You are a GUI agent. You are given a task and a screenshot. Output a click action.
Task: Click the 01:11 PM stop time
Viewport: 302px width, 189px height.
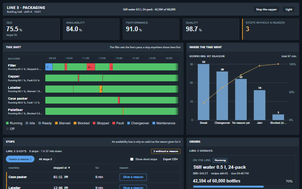60,177
